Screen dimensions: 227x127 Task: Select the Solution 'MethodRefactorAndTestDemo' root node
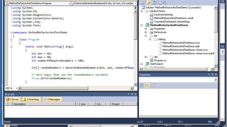point(173,7)
